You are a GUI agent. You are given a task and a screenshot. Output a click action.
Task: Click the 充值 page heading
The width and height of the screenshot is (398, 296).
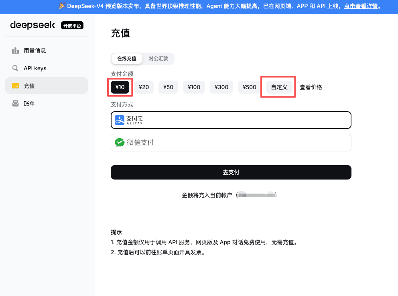(x=121, y=33)
